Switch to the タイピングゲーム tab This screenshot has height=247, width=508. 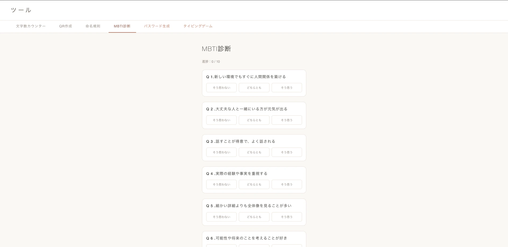[198, 26]
